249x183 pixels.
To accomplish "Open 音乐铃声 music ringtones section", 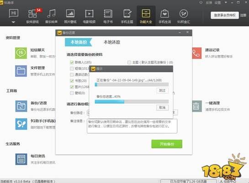I will coord(52,16).
